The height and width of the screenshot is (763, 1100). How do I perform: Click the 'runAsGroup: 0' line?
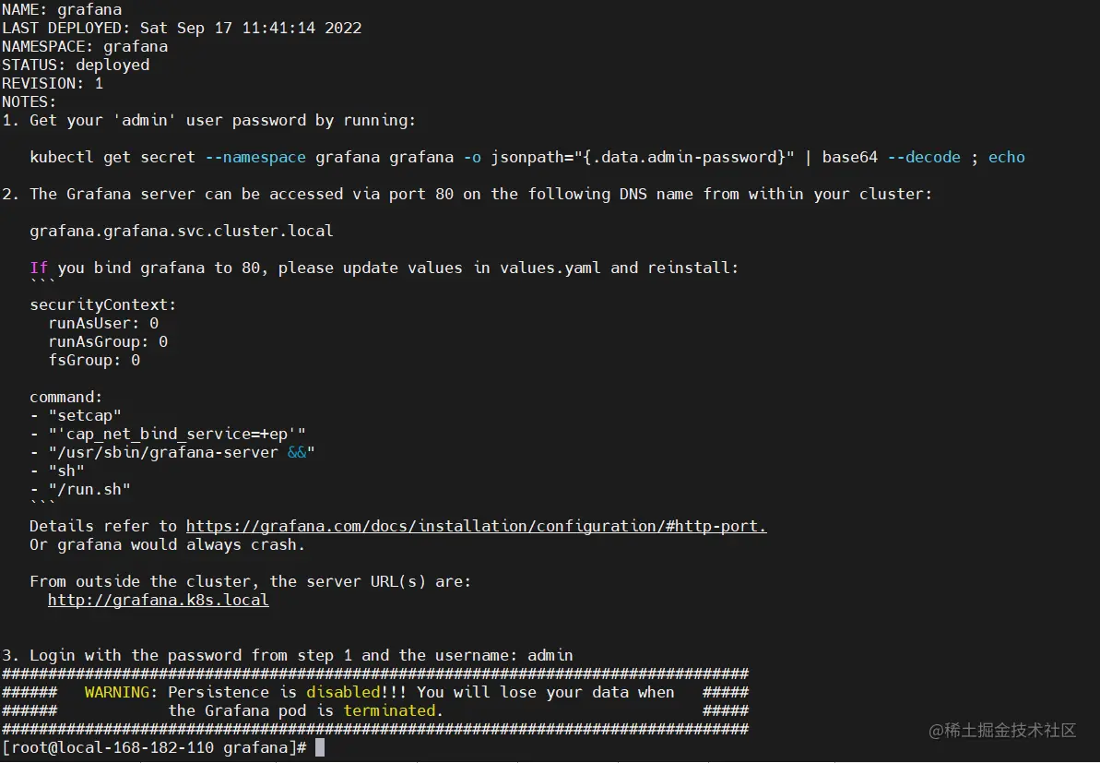point(108,341)
